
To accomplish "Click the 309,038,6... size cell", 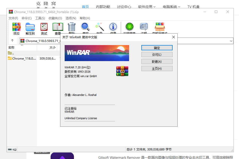I will [x=48, y=58].
